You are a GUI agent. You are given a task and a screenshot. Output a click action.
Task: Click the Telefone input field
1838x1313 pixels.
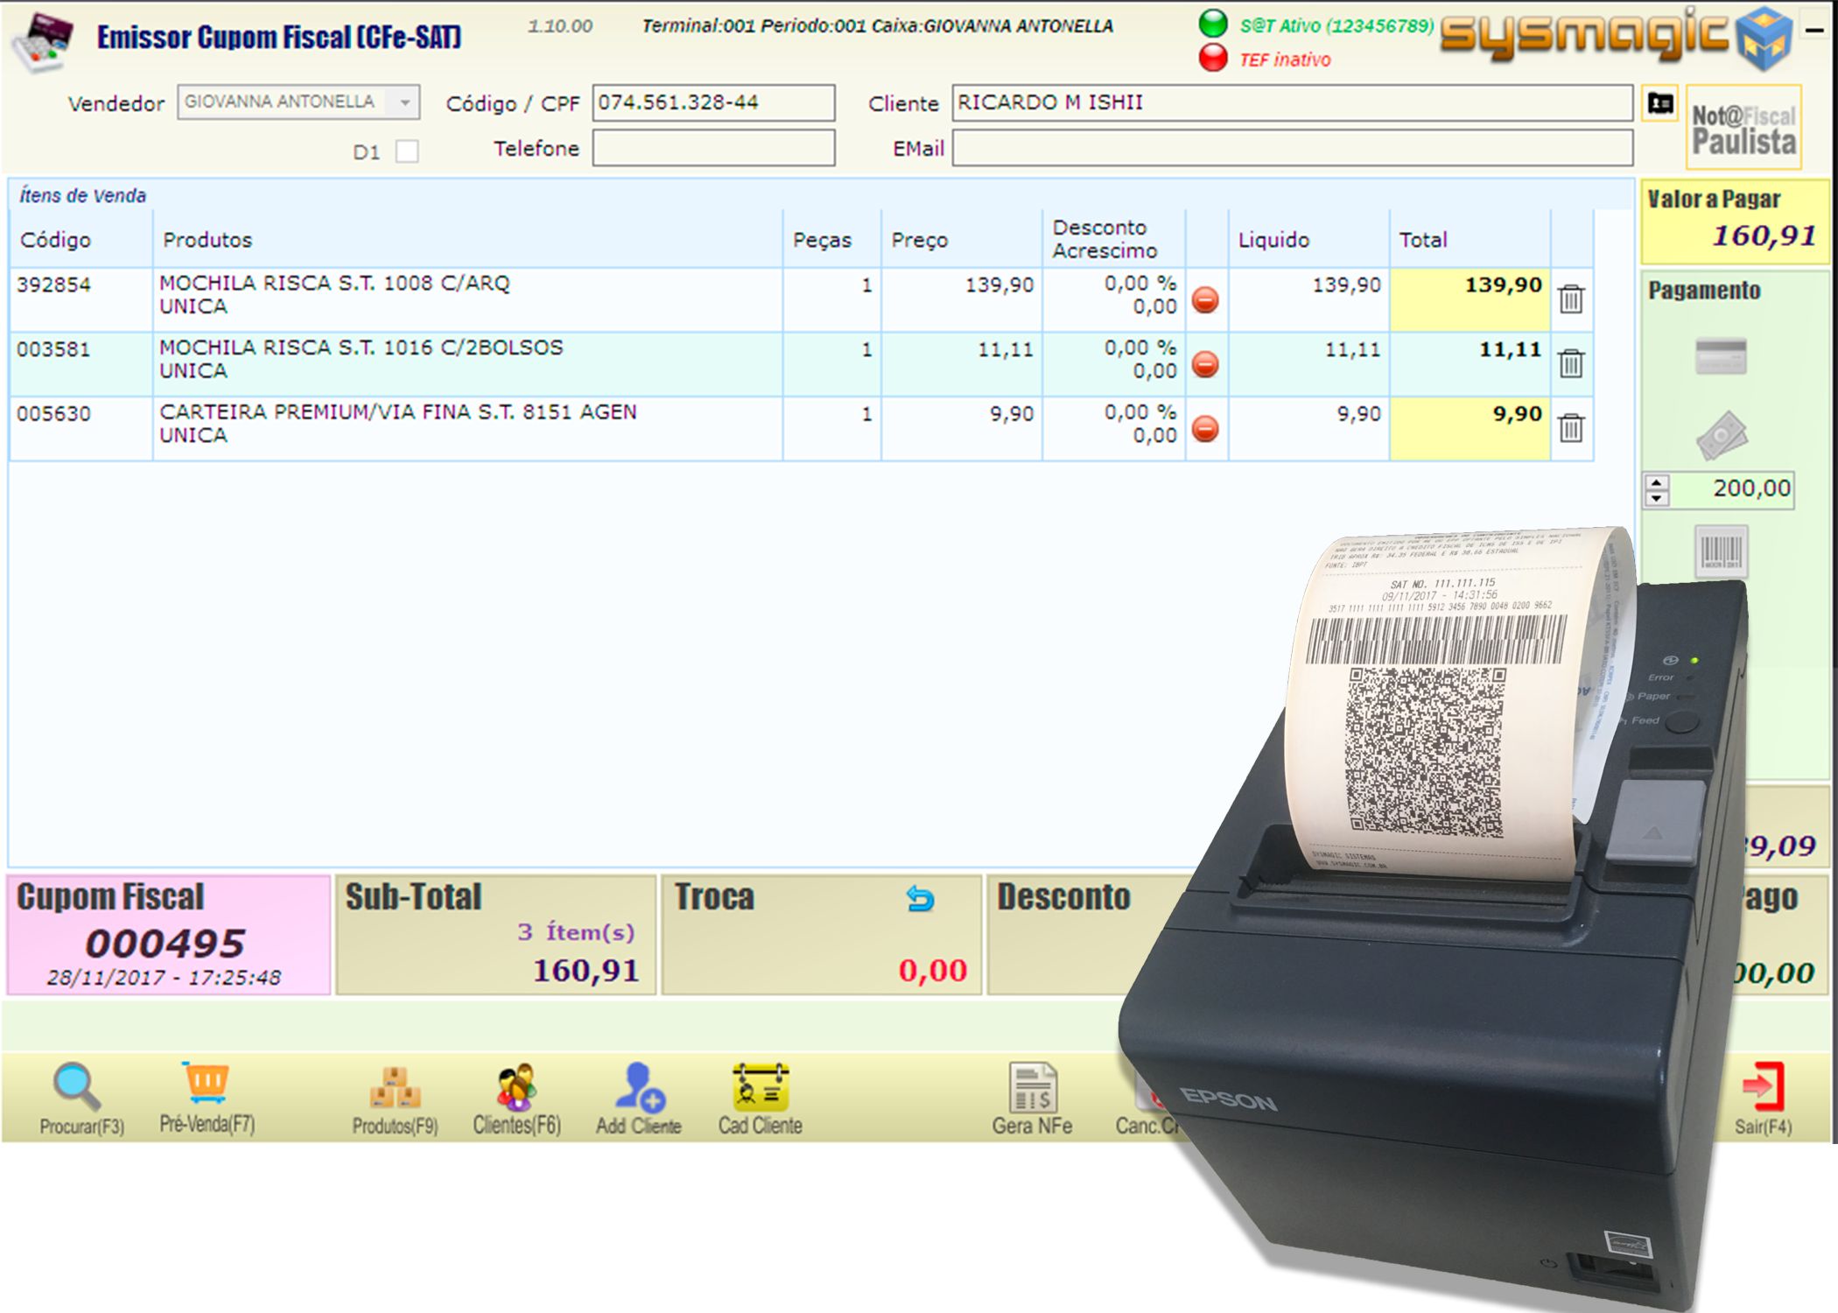pos(713,148)
